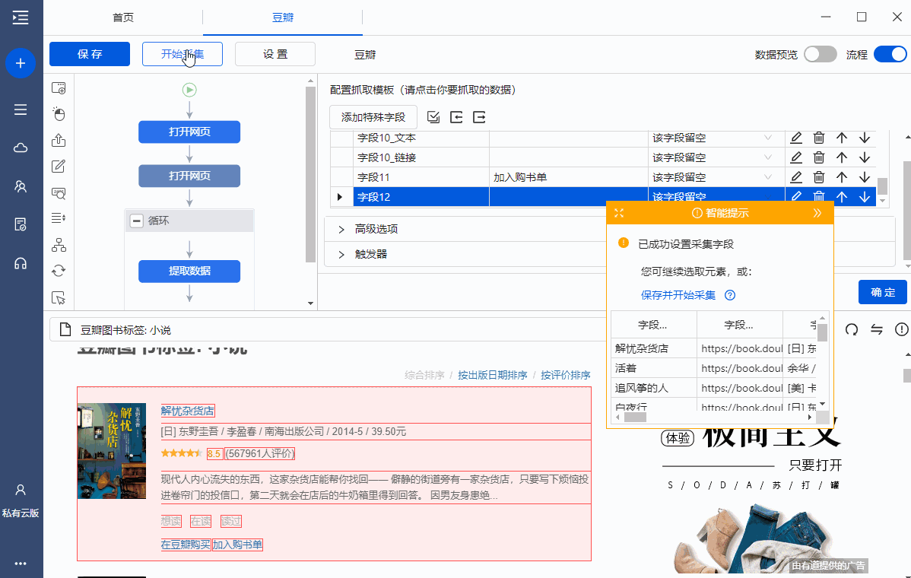Delete the 字段10_链接 row with trash icon
Viewport: 911px width, 578px height.
[x=819, y=157]
